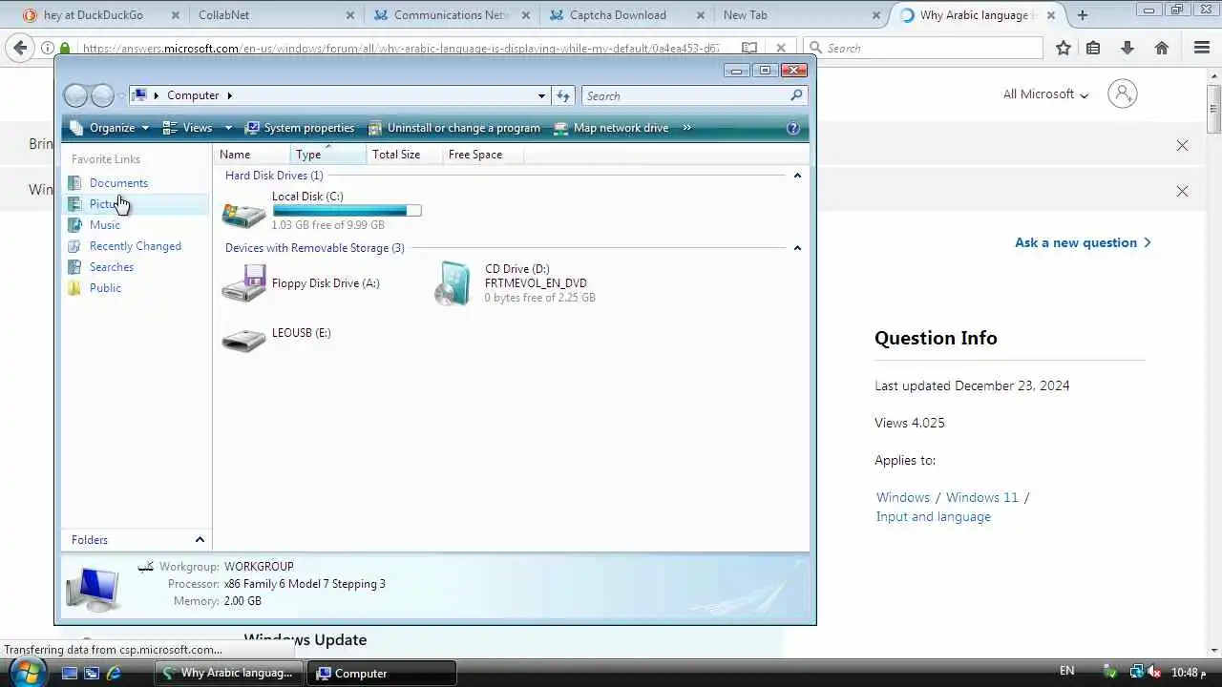Screen dimensions: 1222x687
Task: Select the LEOUSB (E:) drive icon
Action: click(x=243, y=340)
